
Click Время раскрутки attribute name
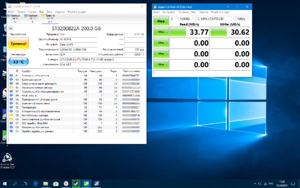[31, 80]
